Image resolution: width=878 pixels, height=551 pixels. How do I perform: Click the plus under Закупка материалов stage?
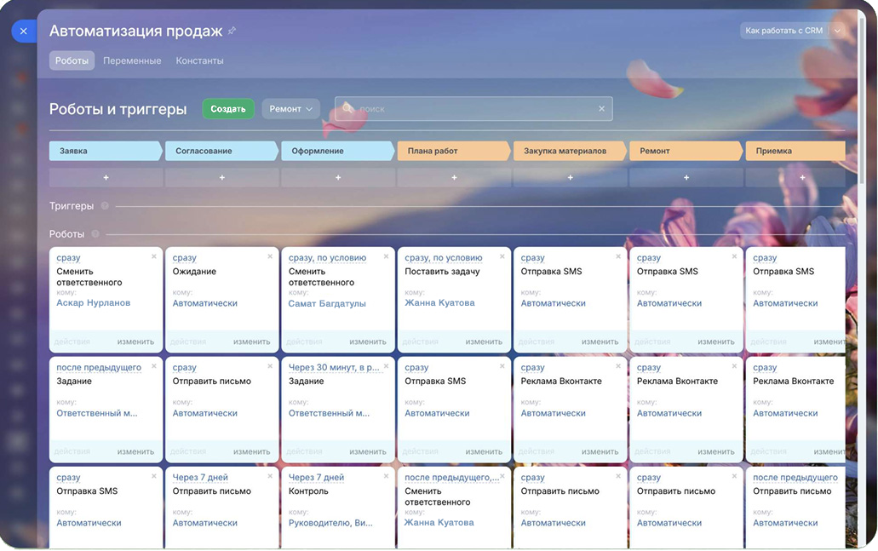[x=570, y=178]
